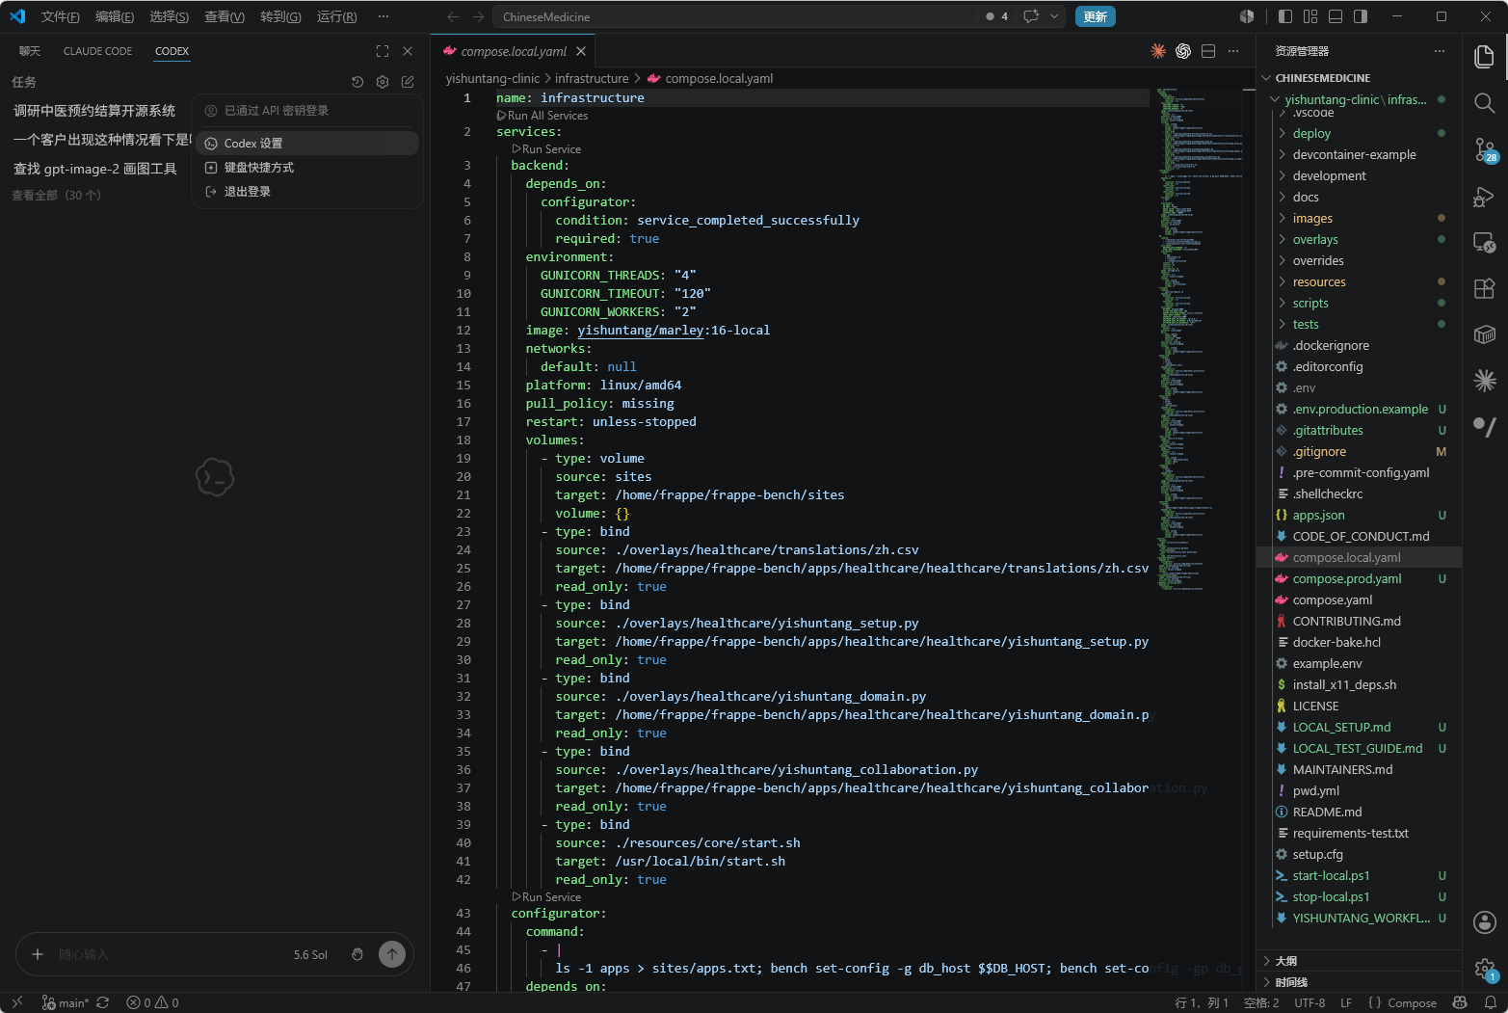
Task: Select the 5.6 Sol model picker
Action: [x=310, y=955]
